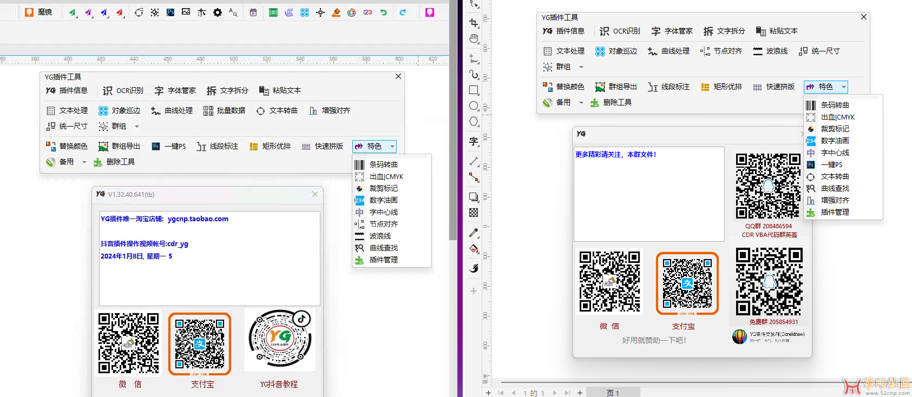Click the purple paper plane icon
Screen dimensions: 912x397
[x=88, y=12]
